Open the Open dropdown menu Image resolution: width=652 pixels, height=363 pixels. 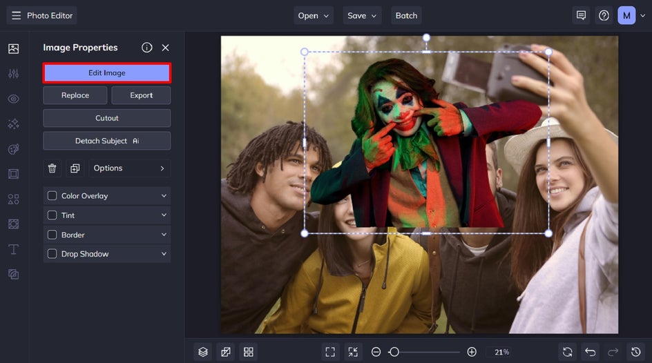pyautogui.click(x=314, y=15)
